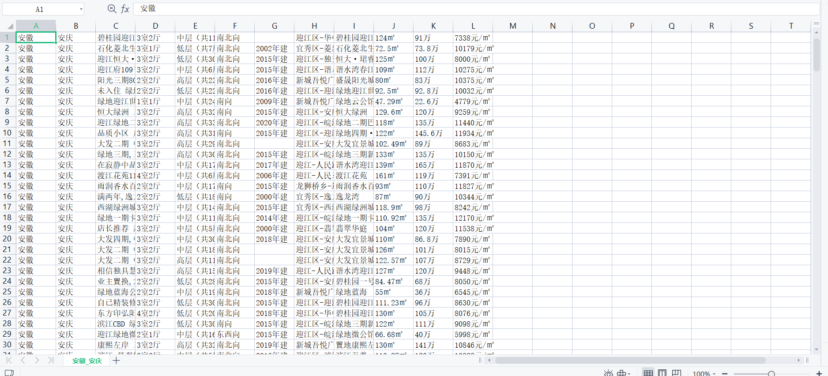Click cell with 145.6万

point(433,133)
